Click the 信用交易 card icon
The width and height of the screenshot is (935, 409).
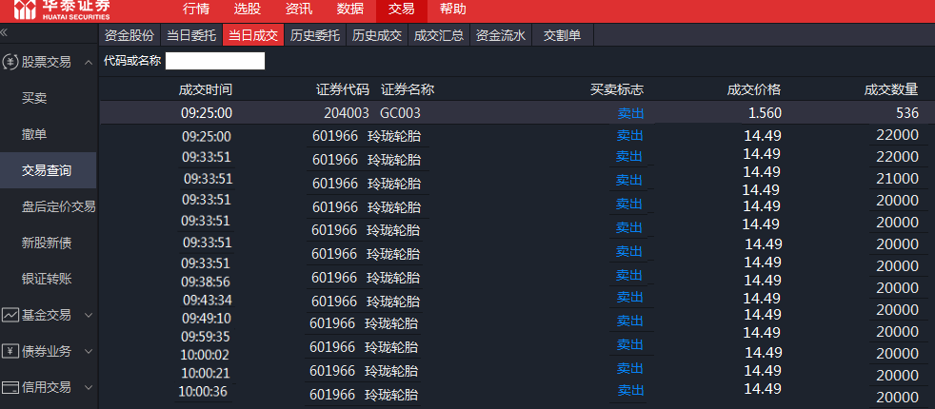[10, 387]
